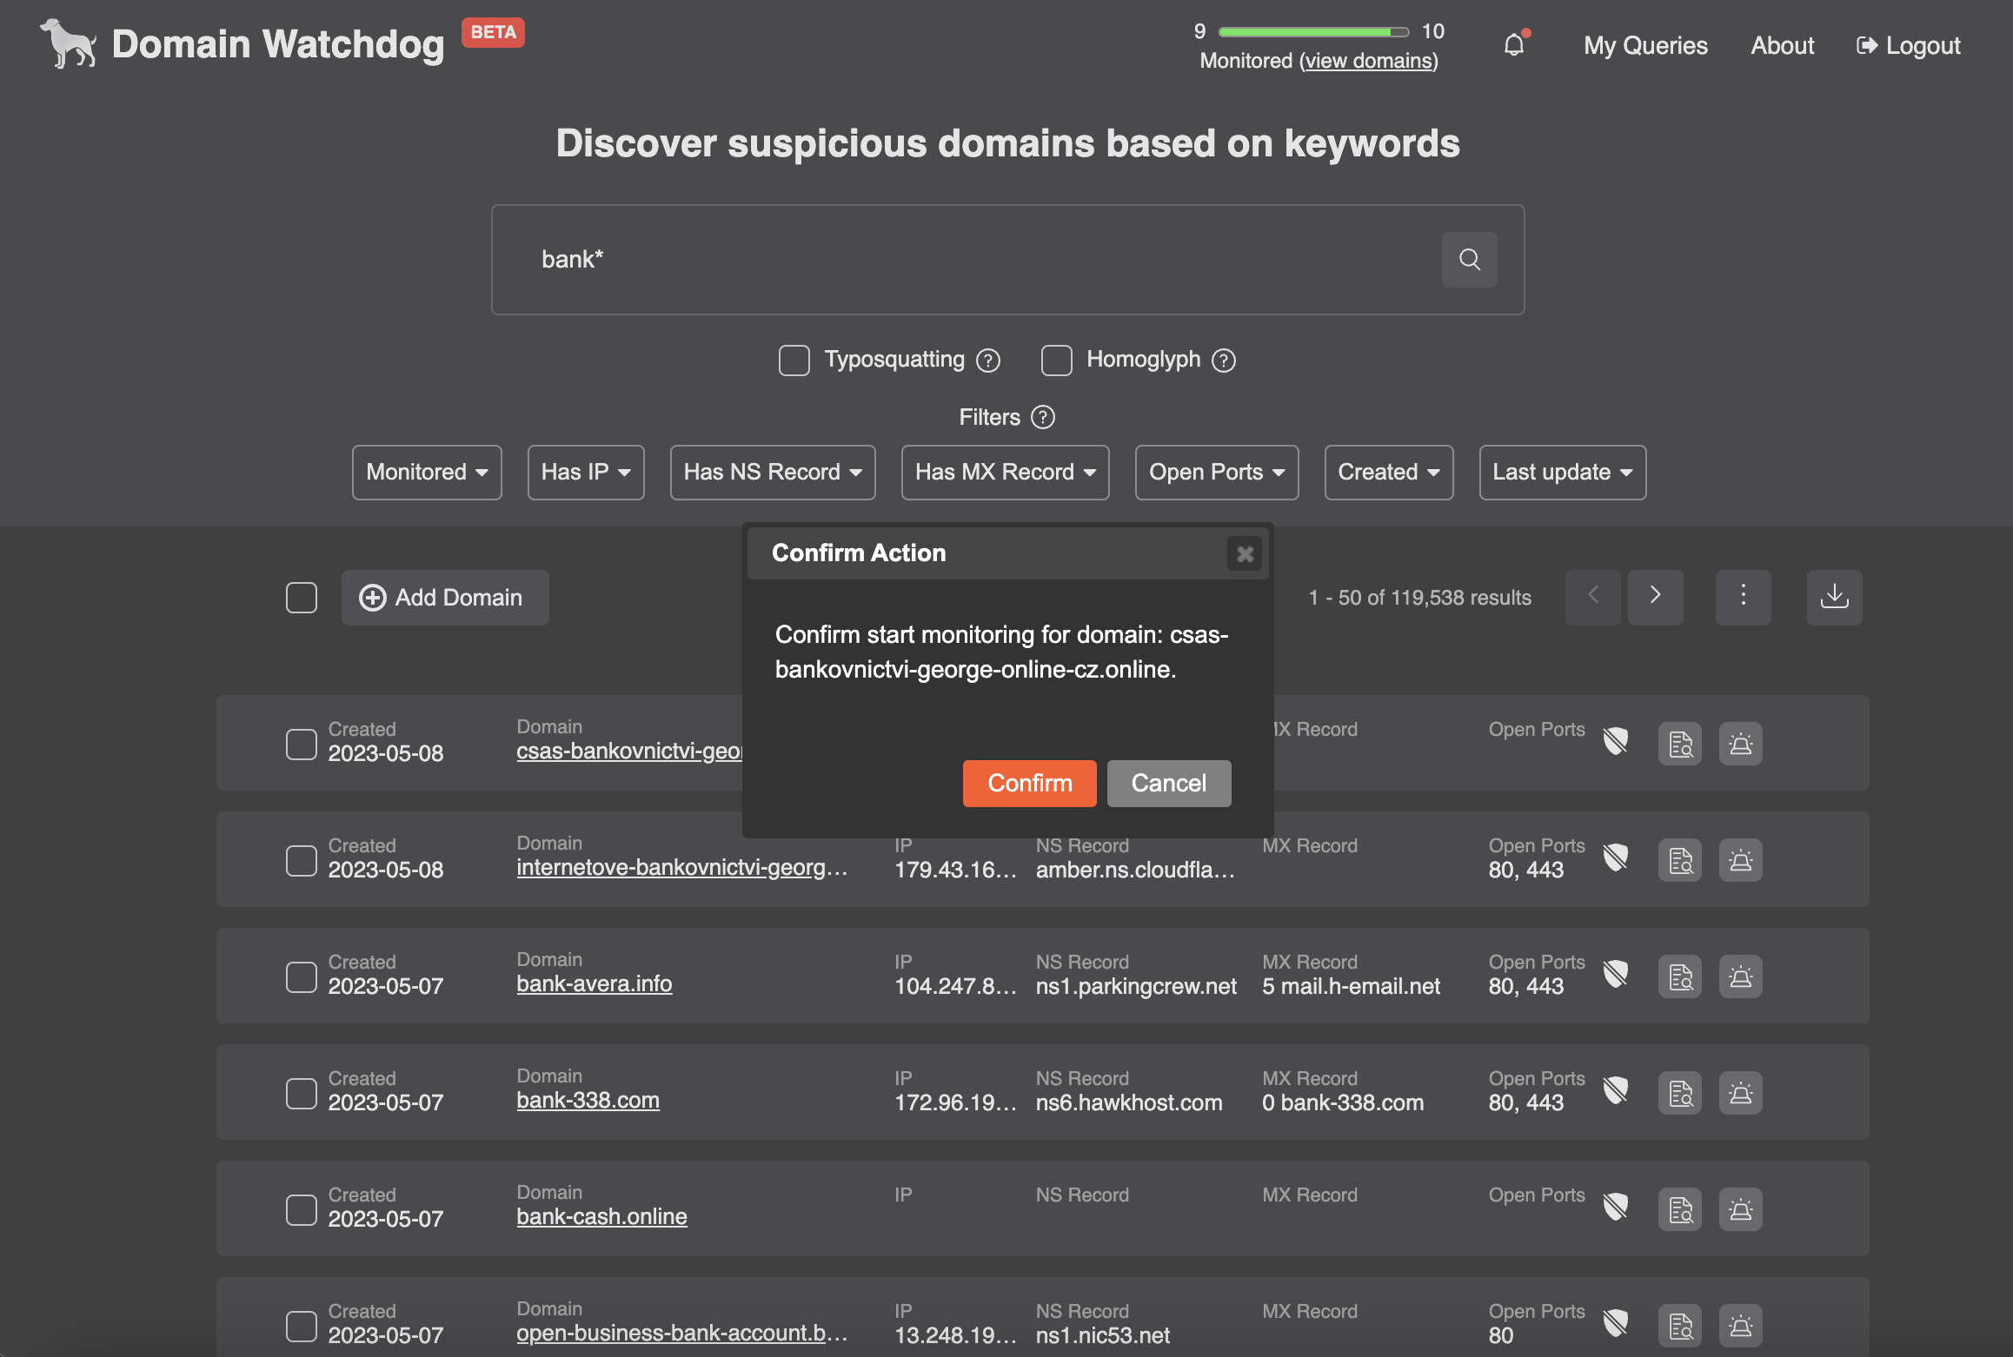Click the shield icon for bank-cash.online row
This screenshot has height=1357, width=2013.
pyautogui.click(x=1616, y=1208)
